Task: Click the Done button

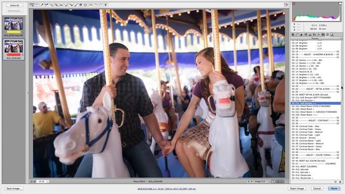Action: [x=334, y=189]
